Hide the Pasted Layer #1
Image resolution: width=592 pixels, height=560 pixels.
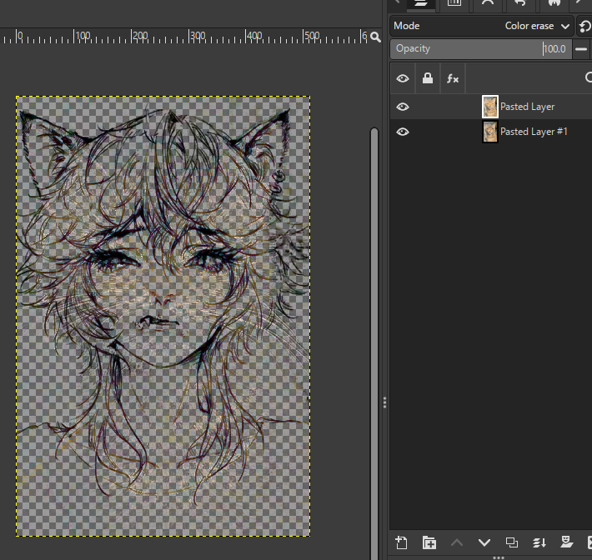pyautogui.click(x=403, y=132)
